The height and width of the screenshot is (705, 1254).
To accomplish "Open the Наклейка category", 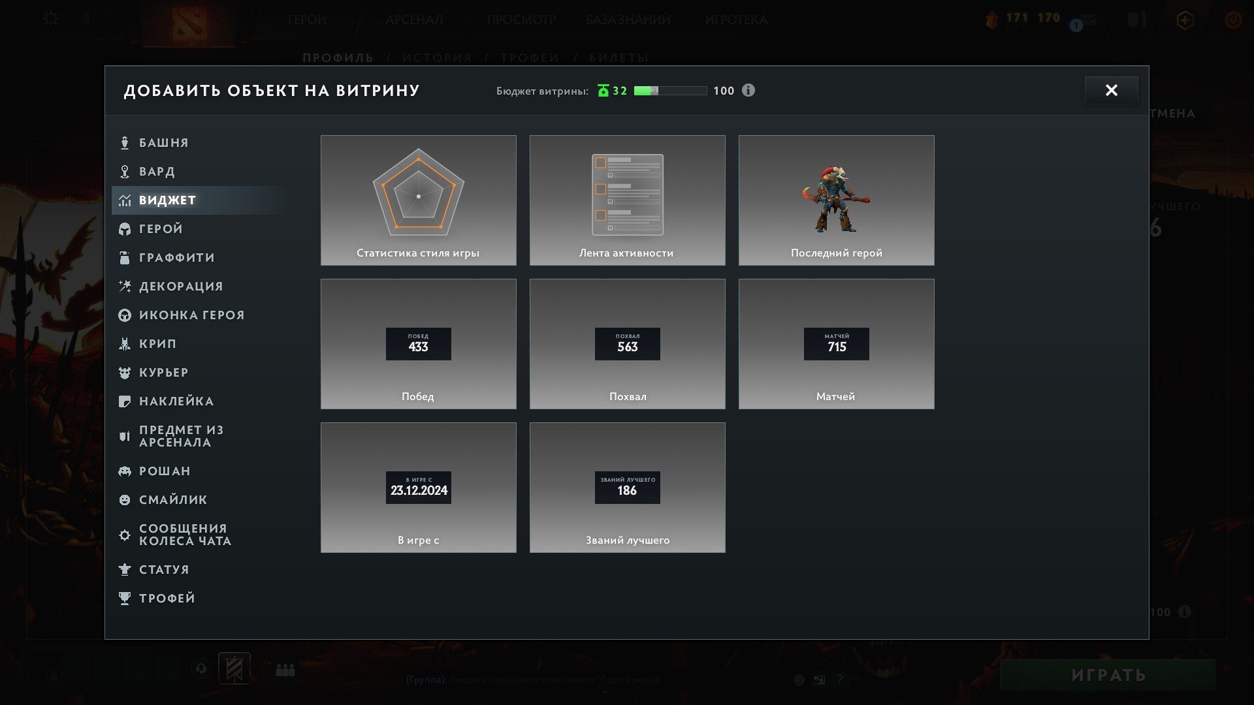I will tap(176, 401).
